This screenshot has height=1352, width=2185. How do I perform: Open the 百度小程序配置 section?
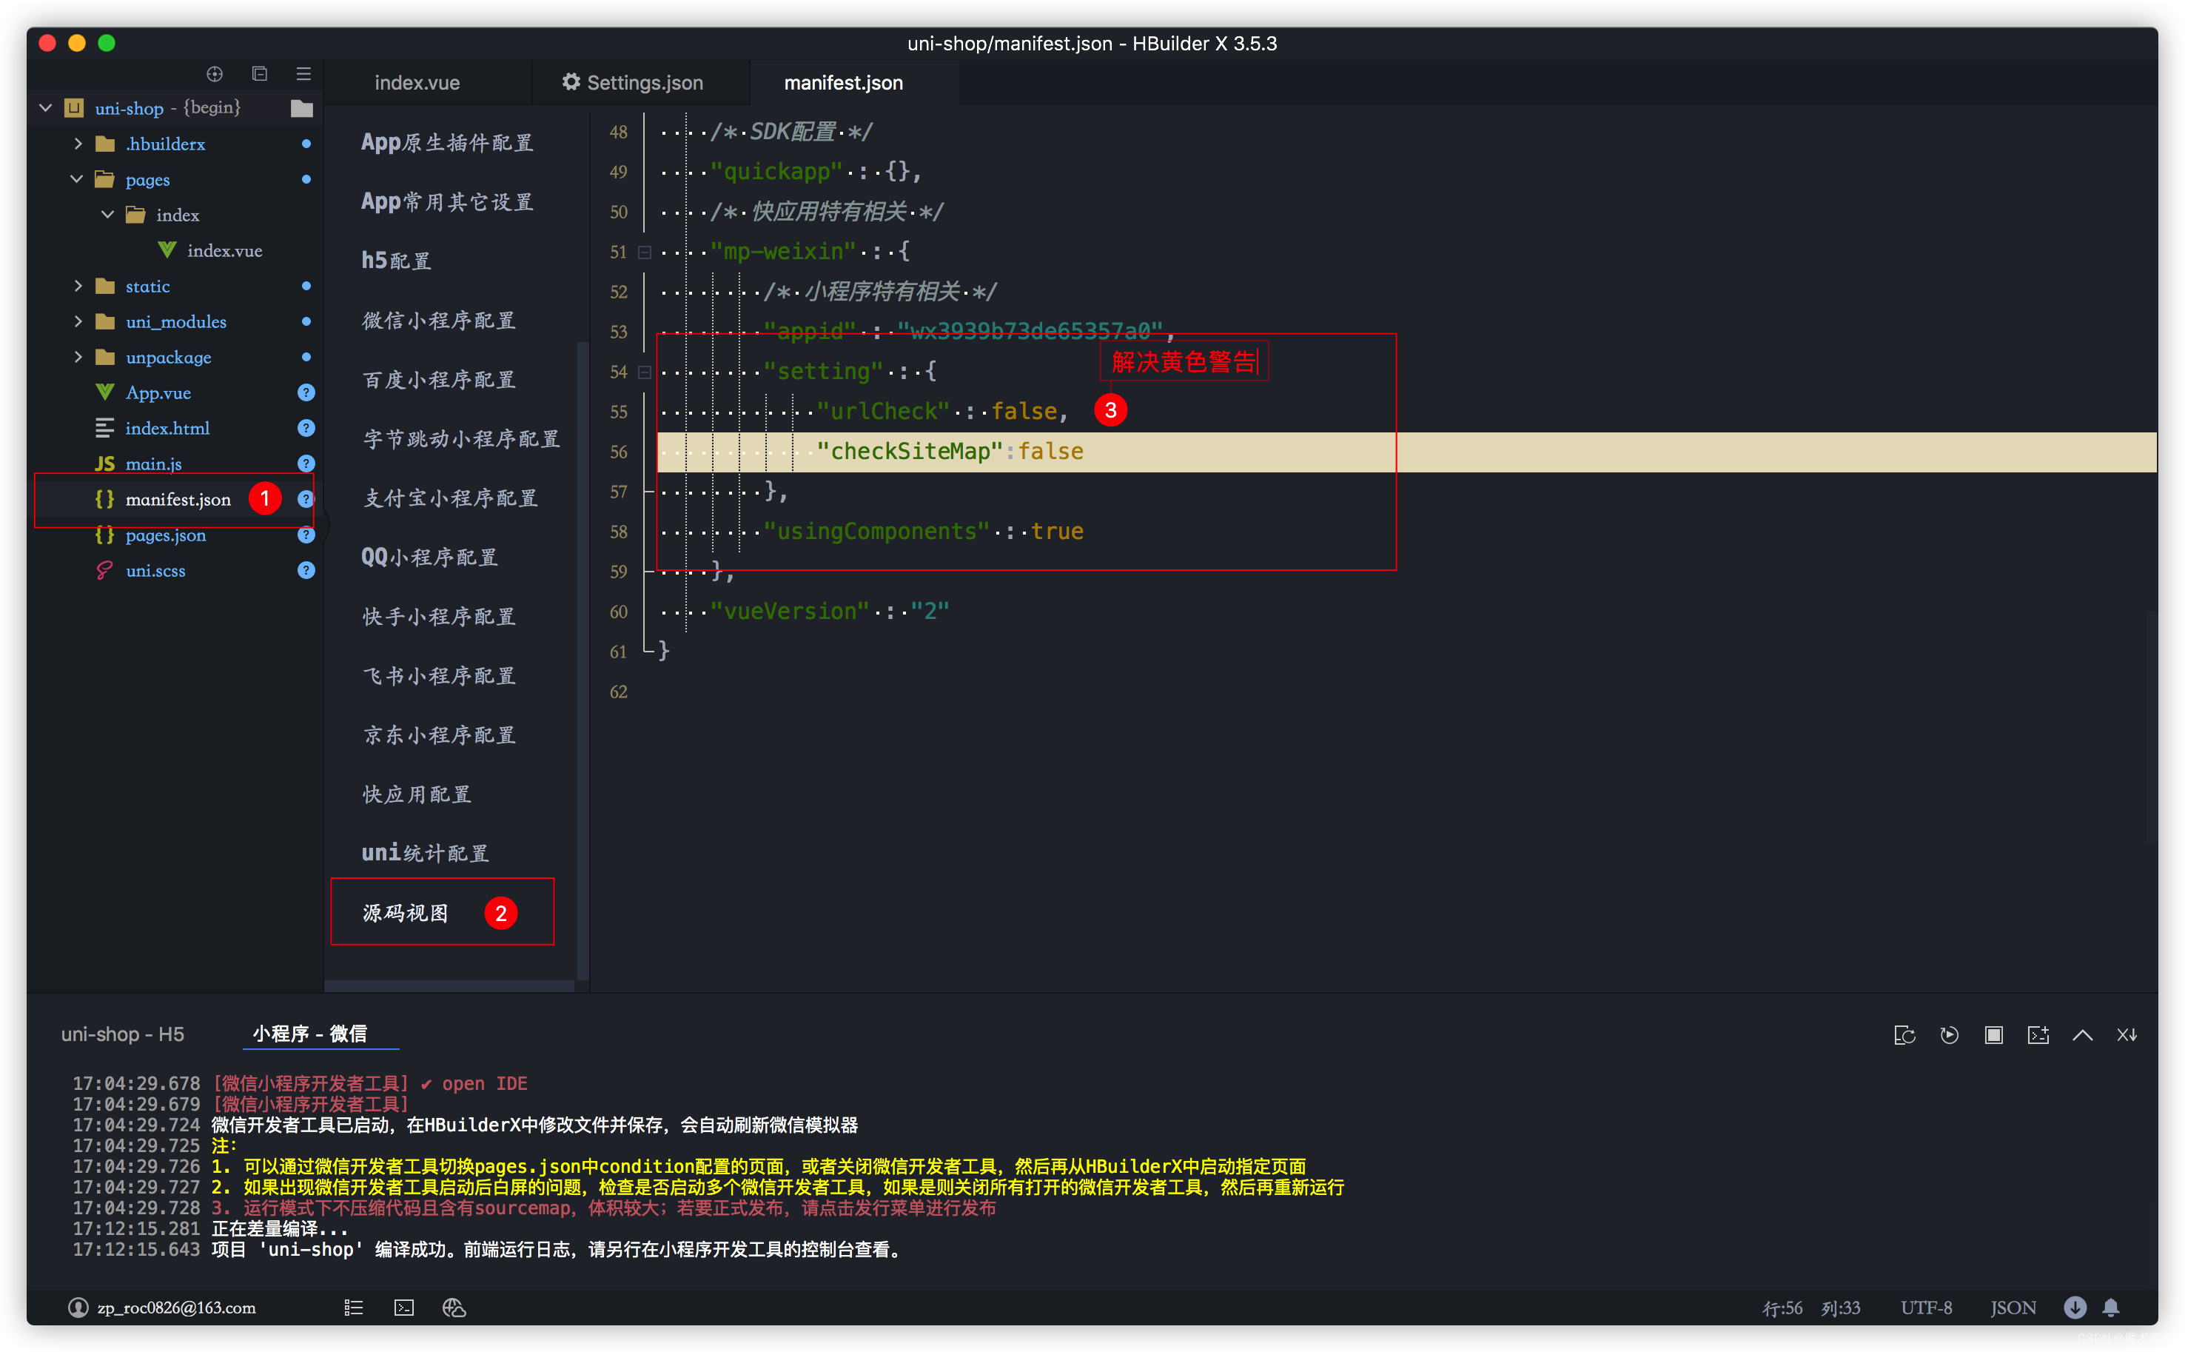click(x=439, y=380)
